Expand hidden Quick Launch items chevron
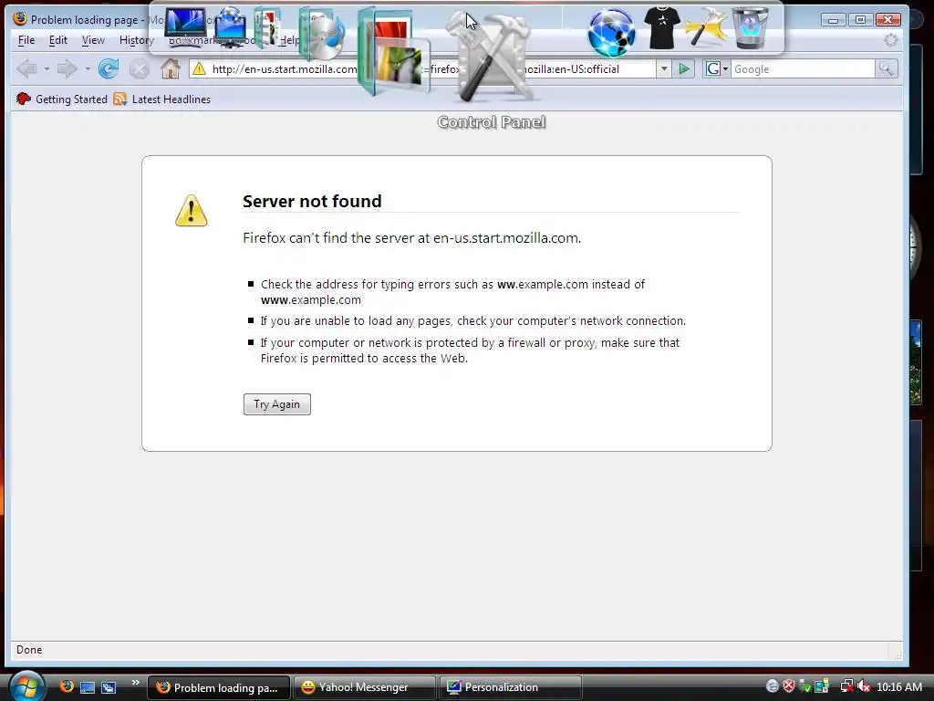 click(135, 683)
